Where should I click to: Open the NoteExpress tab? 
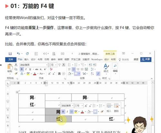(x=97, y=59)
